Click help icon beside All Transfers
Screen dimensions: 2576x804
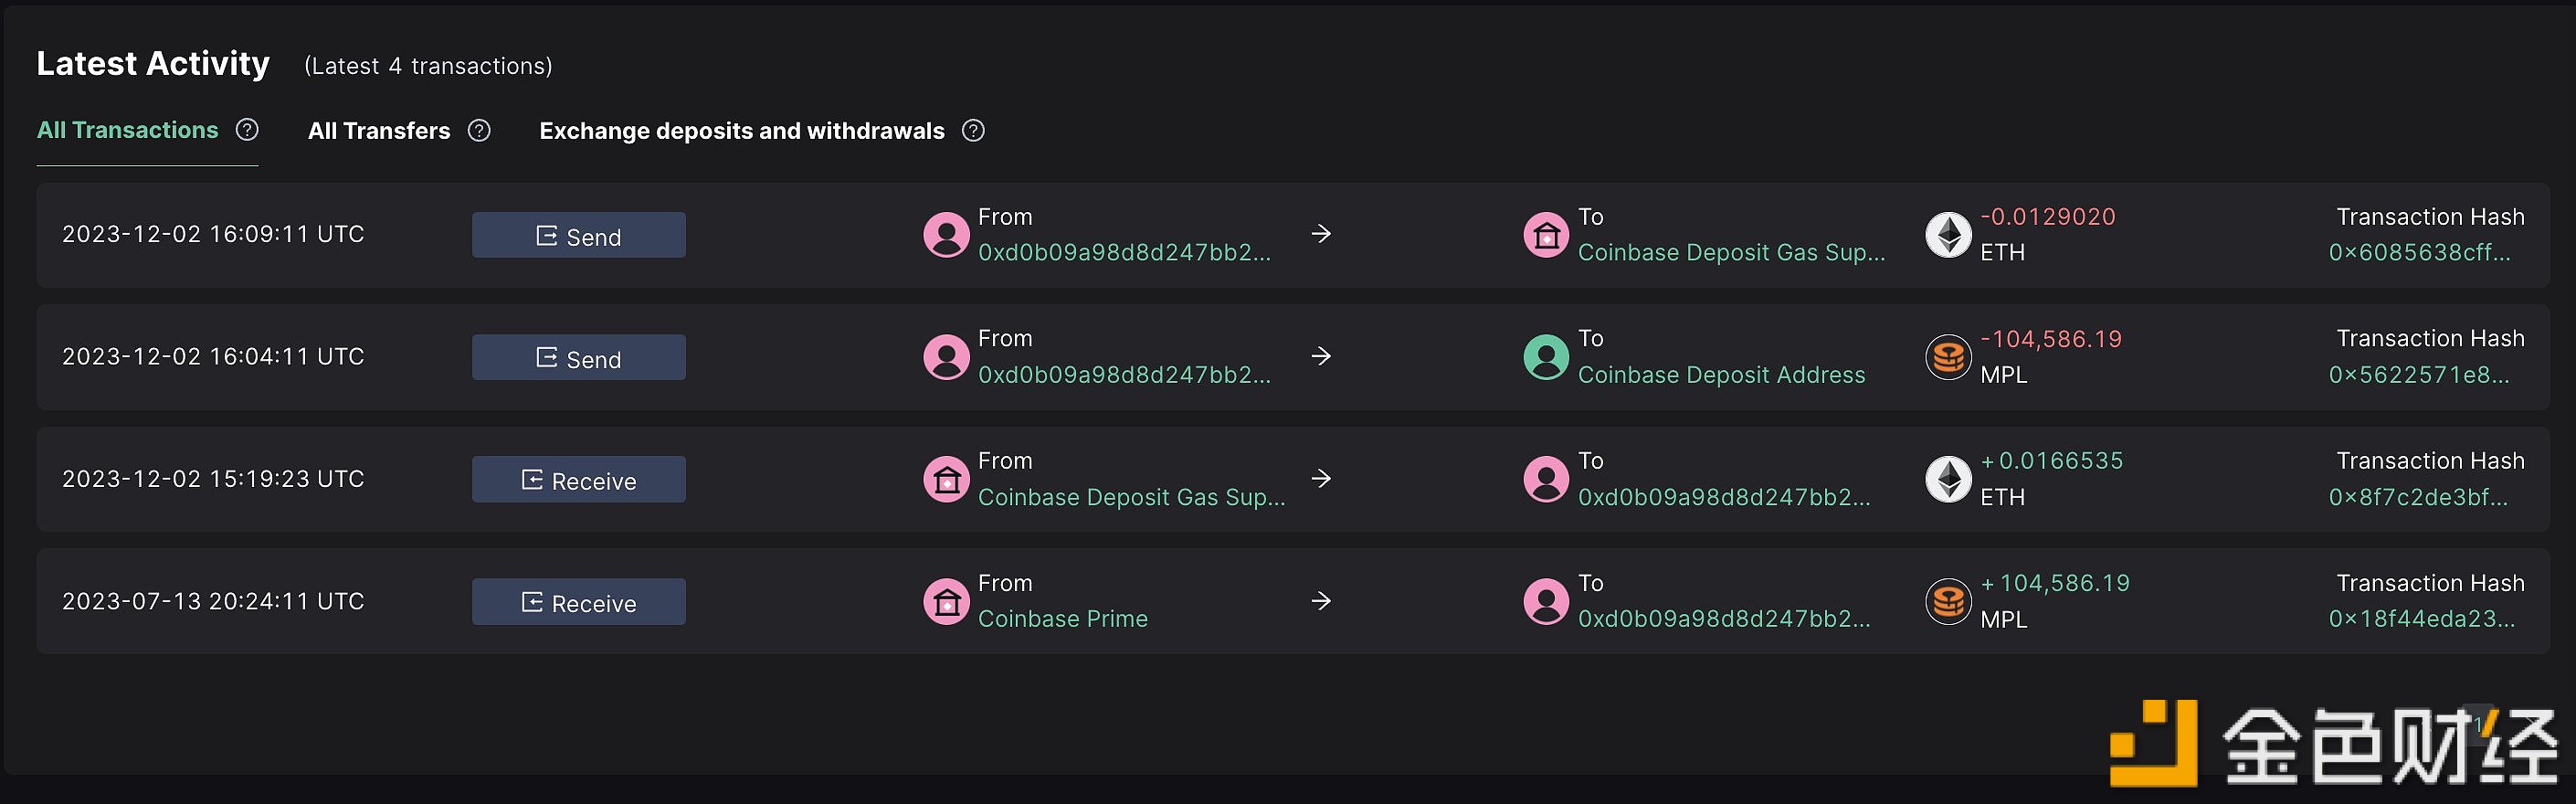[x=479, y=131]
